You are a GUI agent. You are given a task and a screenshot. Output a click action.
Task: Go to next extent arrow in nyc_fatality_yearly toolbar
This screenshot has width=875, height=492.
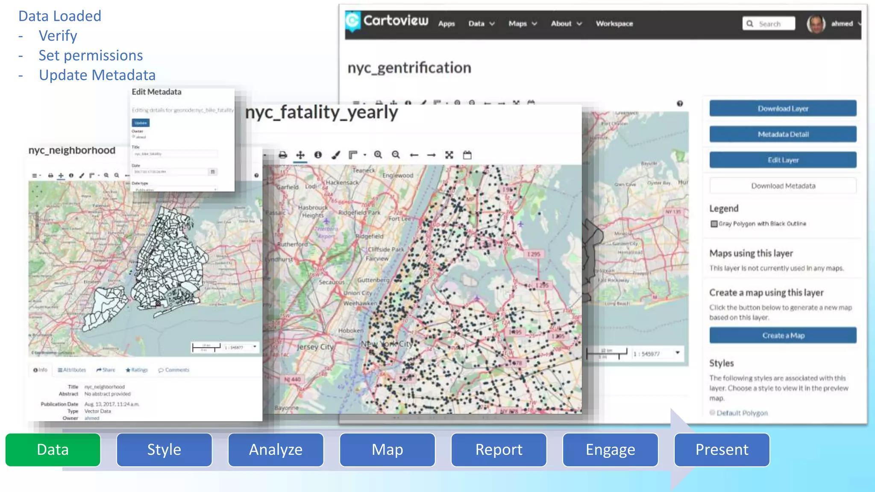[x=432, y=155]
